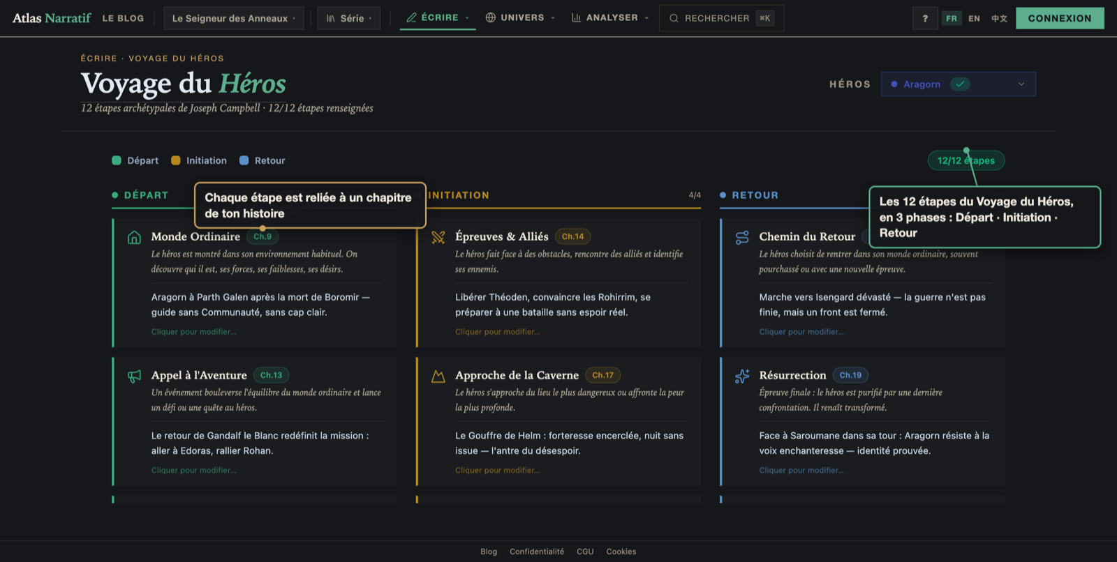Open chapter badge Ch.14 on Épreuves & Alliés
The height and width of the screenshot is (562, 1117).
[x=573, y=236]
